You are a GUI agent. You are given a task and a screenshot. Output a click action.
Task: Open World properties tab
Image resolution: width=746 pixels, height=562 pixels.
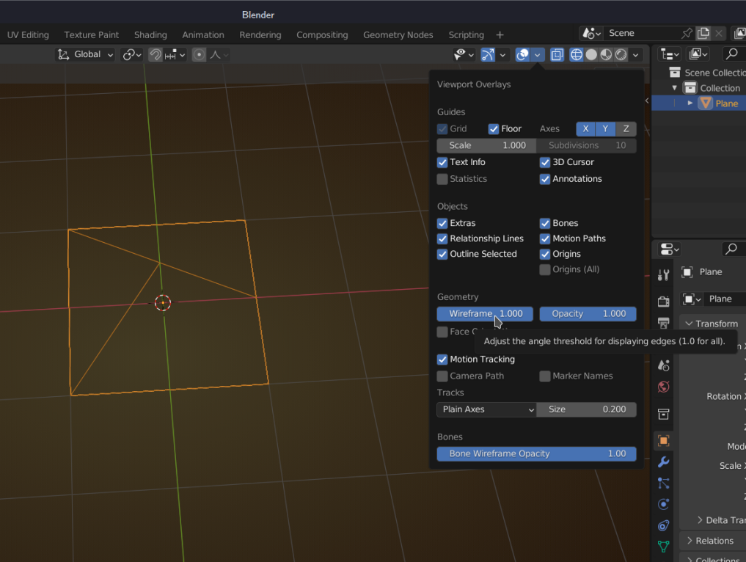coord(663,386)
